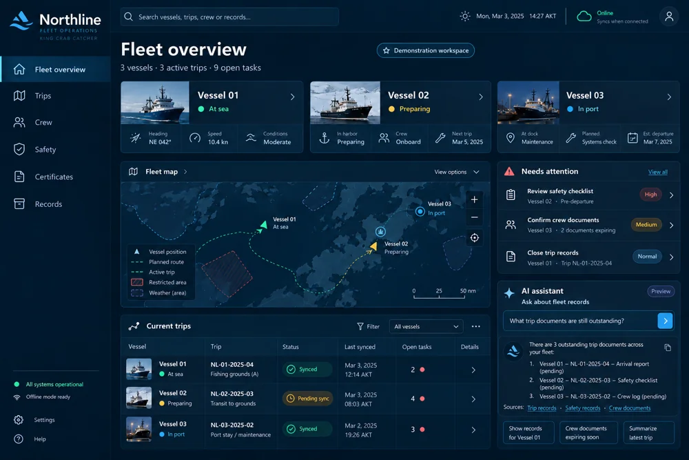Recenter the fleet map with crosshair
Screen dimensions: 689x460
(475, 238)
